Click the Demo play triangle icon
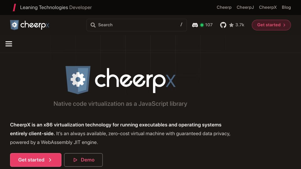Viewport: 301px width, 169px height. point(75,160)
